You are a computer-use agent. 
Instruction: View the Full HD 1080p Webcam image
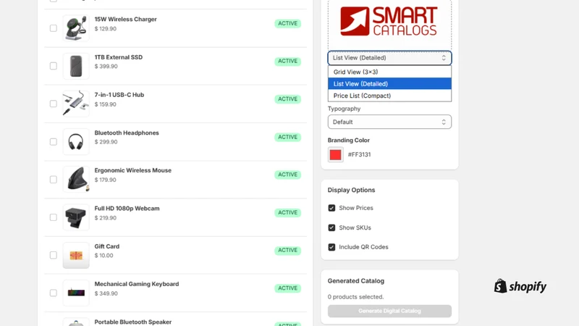76,217
